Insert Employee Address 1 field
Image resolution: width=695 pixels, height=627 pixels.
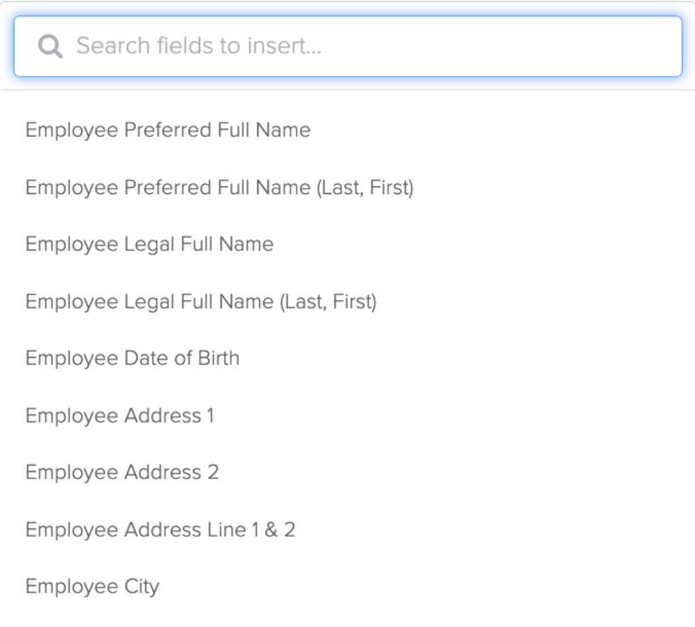[x=119, y=416]
